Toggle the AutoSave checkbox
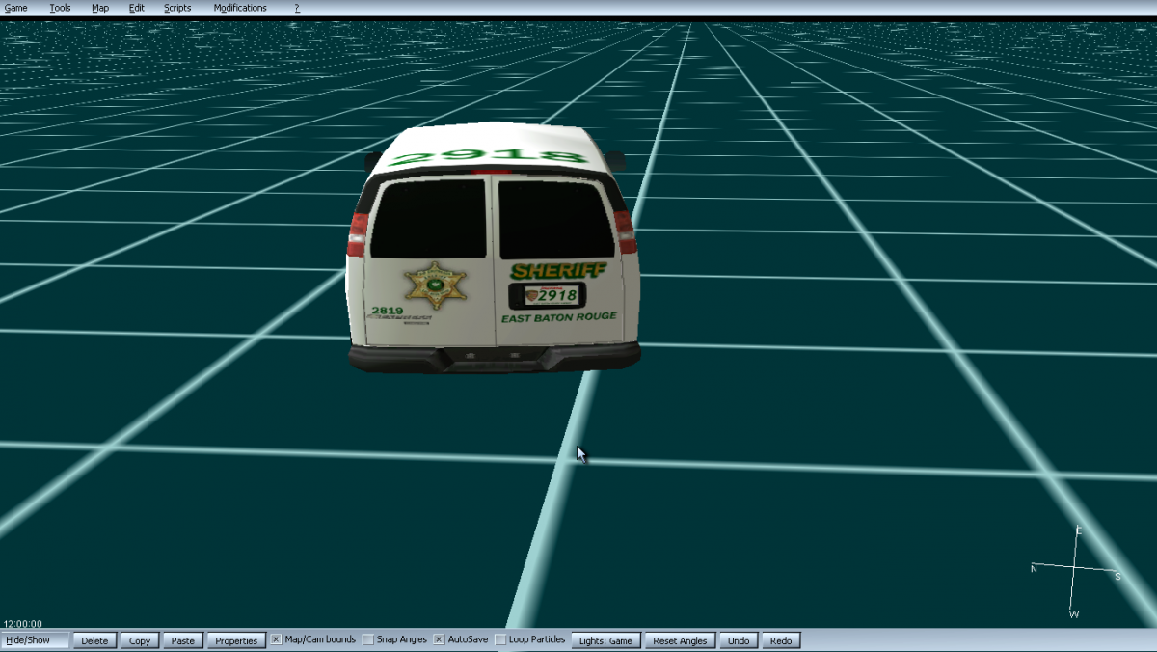 pyautogui.click(x=439, y=639)
